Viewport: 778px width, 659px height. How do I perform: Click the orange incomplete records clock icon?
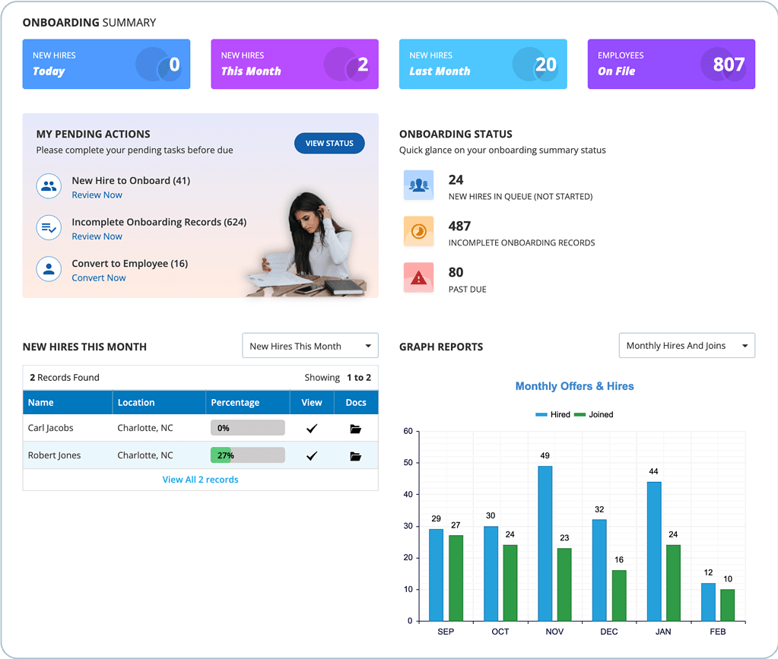point(418,231)
